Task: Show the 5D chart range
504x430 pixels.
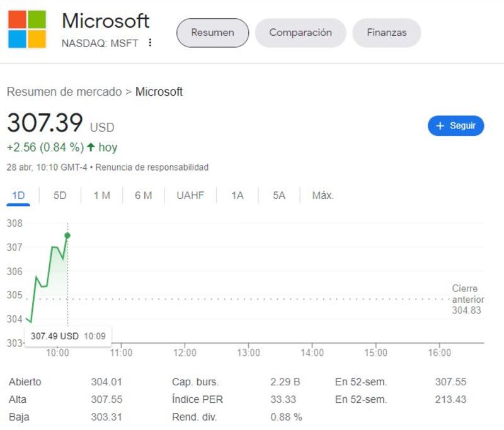Action: (60, 195)
